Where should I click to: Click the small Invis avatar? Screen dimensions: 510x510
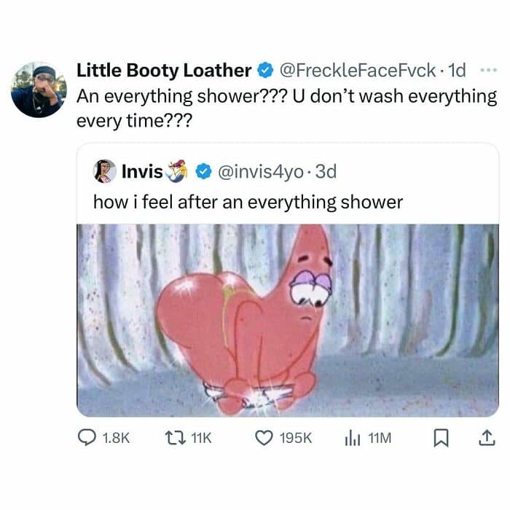pos(105,172)
